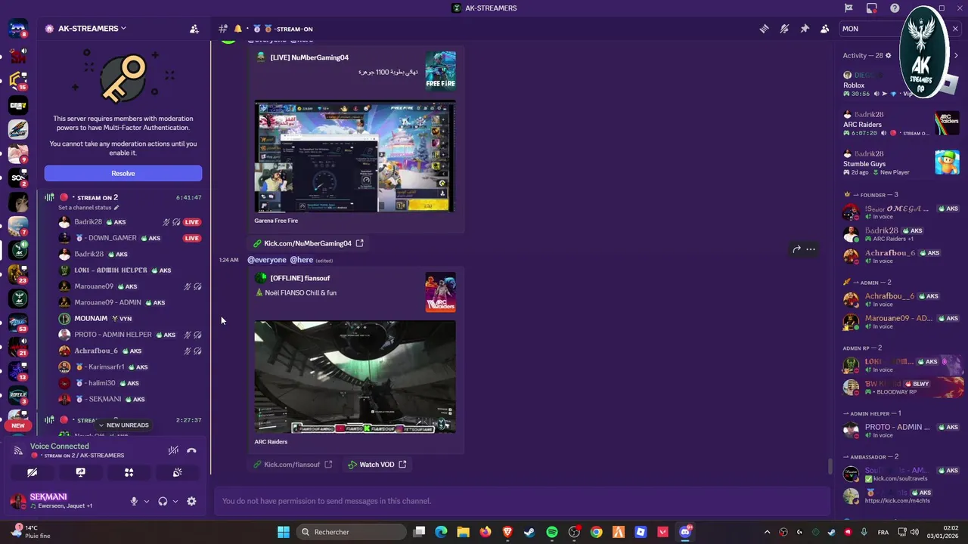The width and height of the screenshot is (968, 544).
Task: Open Brave browser from the taskbar
Action: coord(507,532)
